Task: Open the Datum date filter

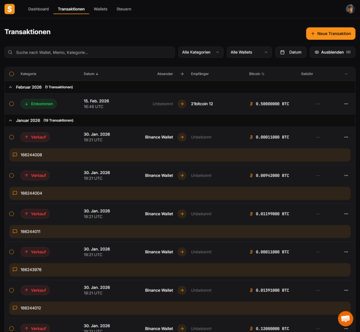Action: [291, 52]
